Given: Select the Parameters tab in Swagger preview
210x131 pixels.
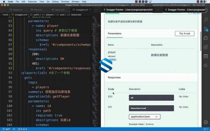Looking at the screenshot, I should point(114,34).
